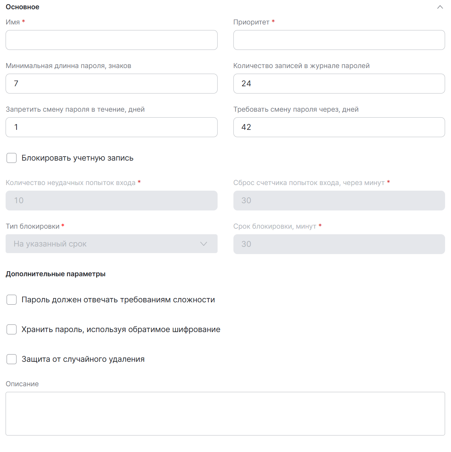This screenshot has height=452, width=451.
Task: Click the failed login attempts field
Action: coord(111,201)
